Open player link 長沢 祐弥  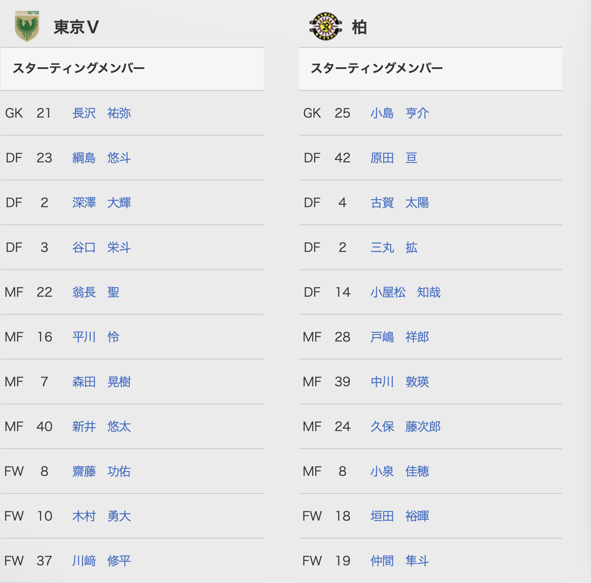coord(102,113)
